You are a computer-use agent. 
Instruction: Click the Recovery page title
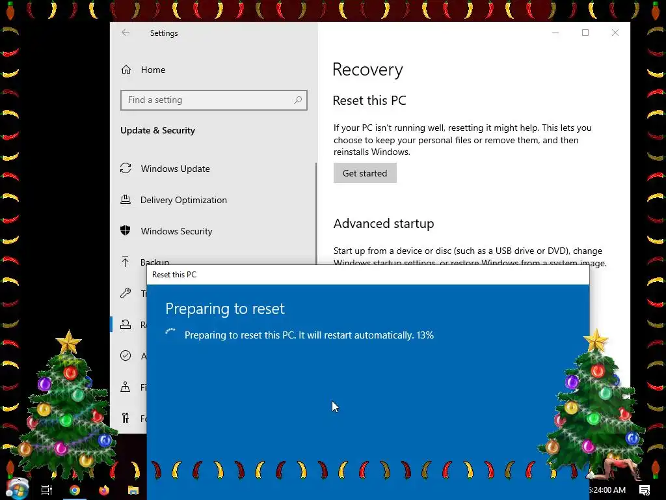tap(367, 70)
